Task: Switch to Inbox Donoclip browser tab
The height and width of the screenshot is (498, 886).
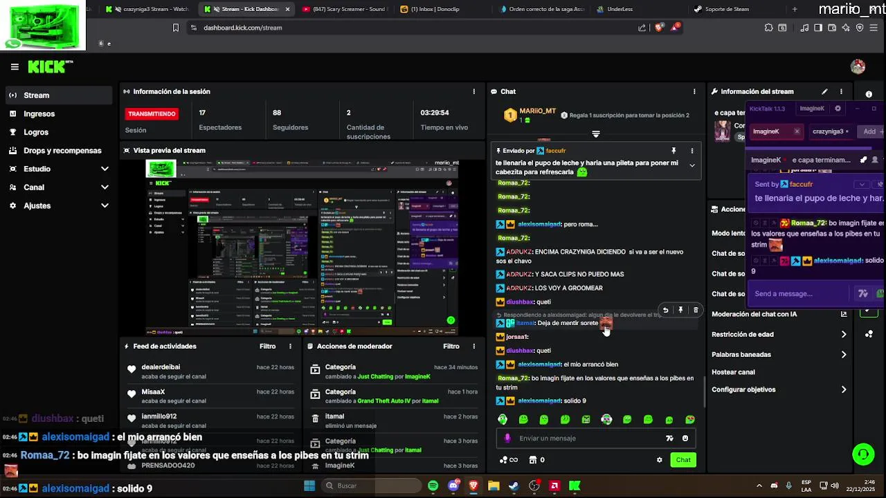Action: pos(443,10)
